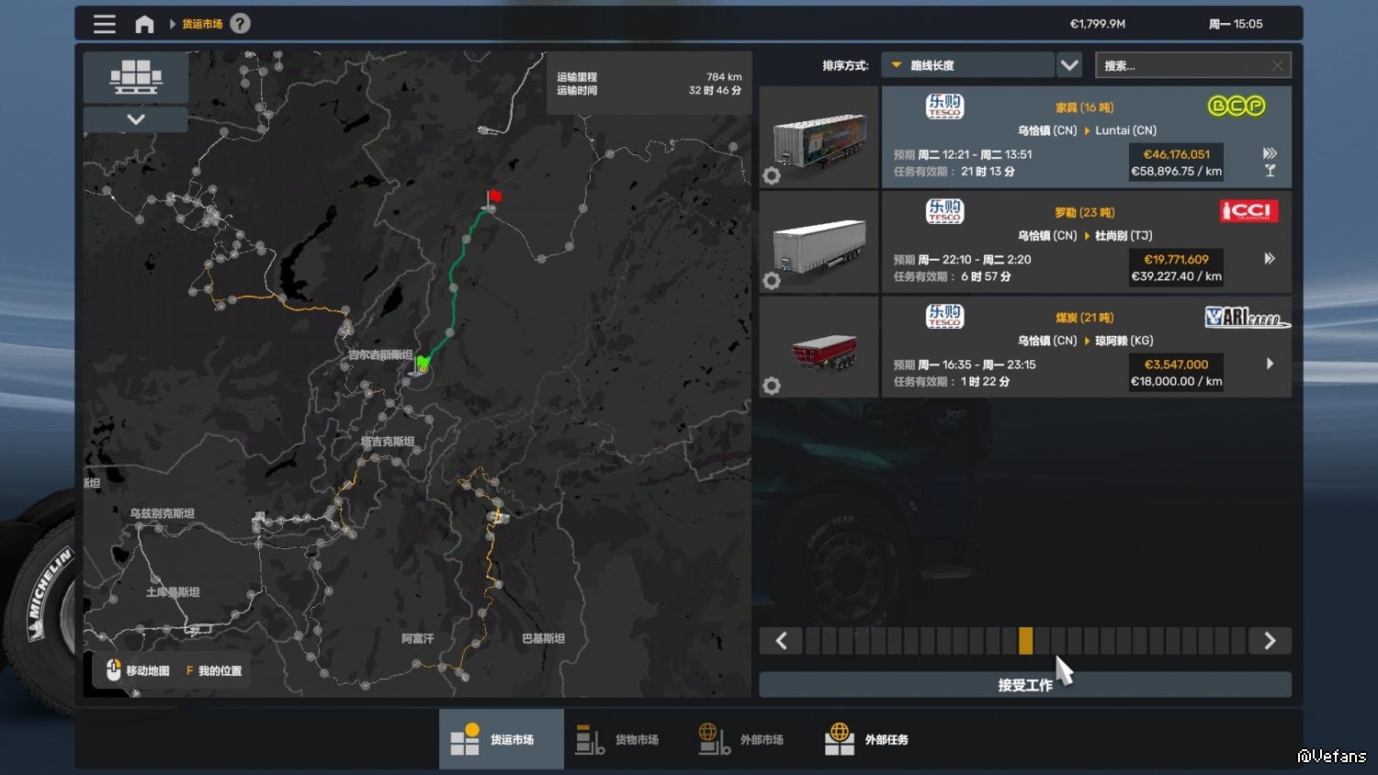Click the 吉尔吉斯斯坦 label on the map

(x=380, y=355)
